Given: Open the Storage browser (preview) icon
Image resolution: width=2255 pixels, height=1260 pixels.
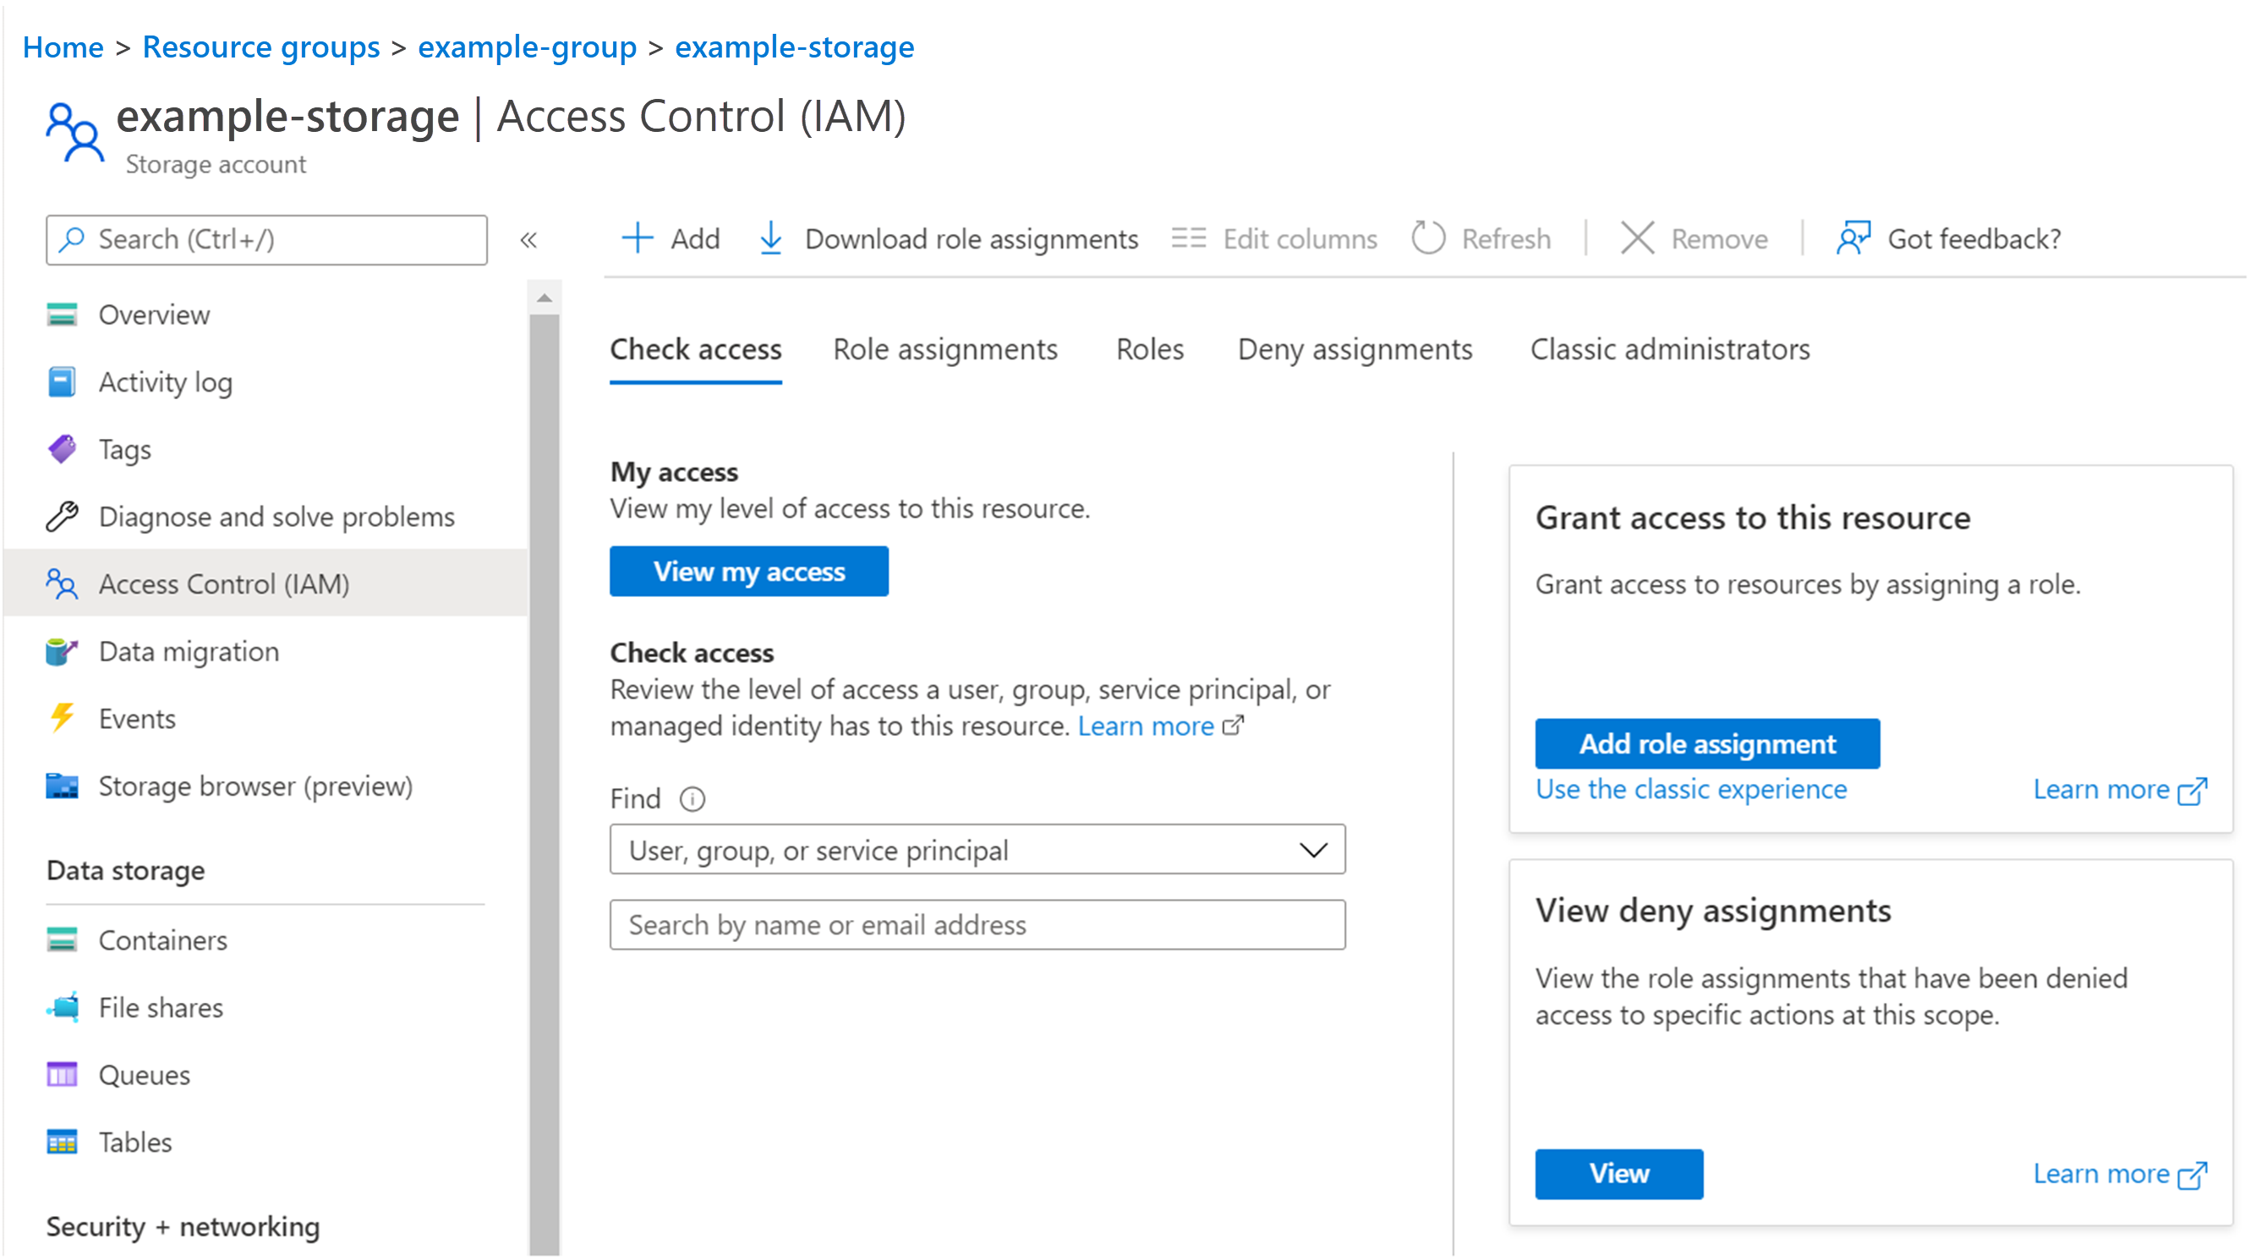Looking at the screenshot, I should [63, 786].
